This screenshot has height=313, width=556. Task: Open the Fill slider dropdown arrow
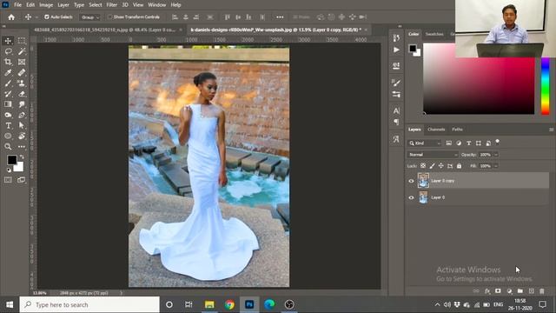click(496, 166)
